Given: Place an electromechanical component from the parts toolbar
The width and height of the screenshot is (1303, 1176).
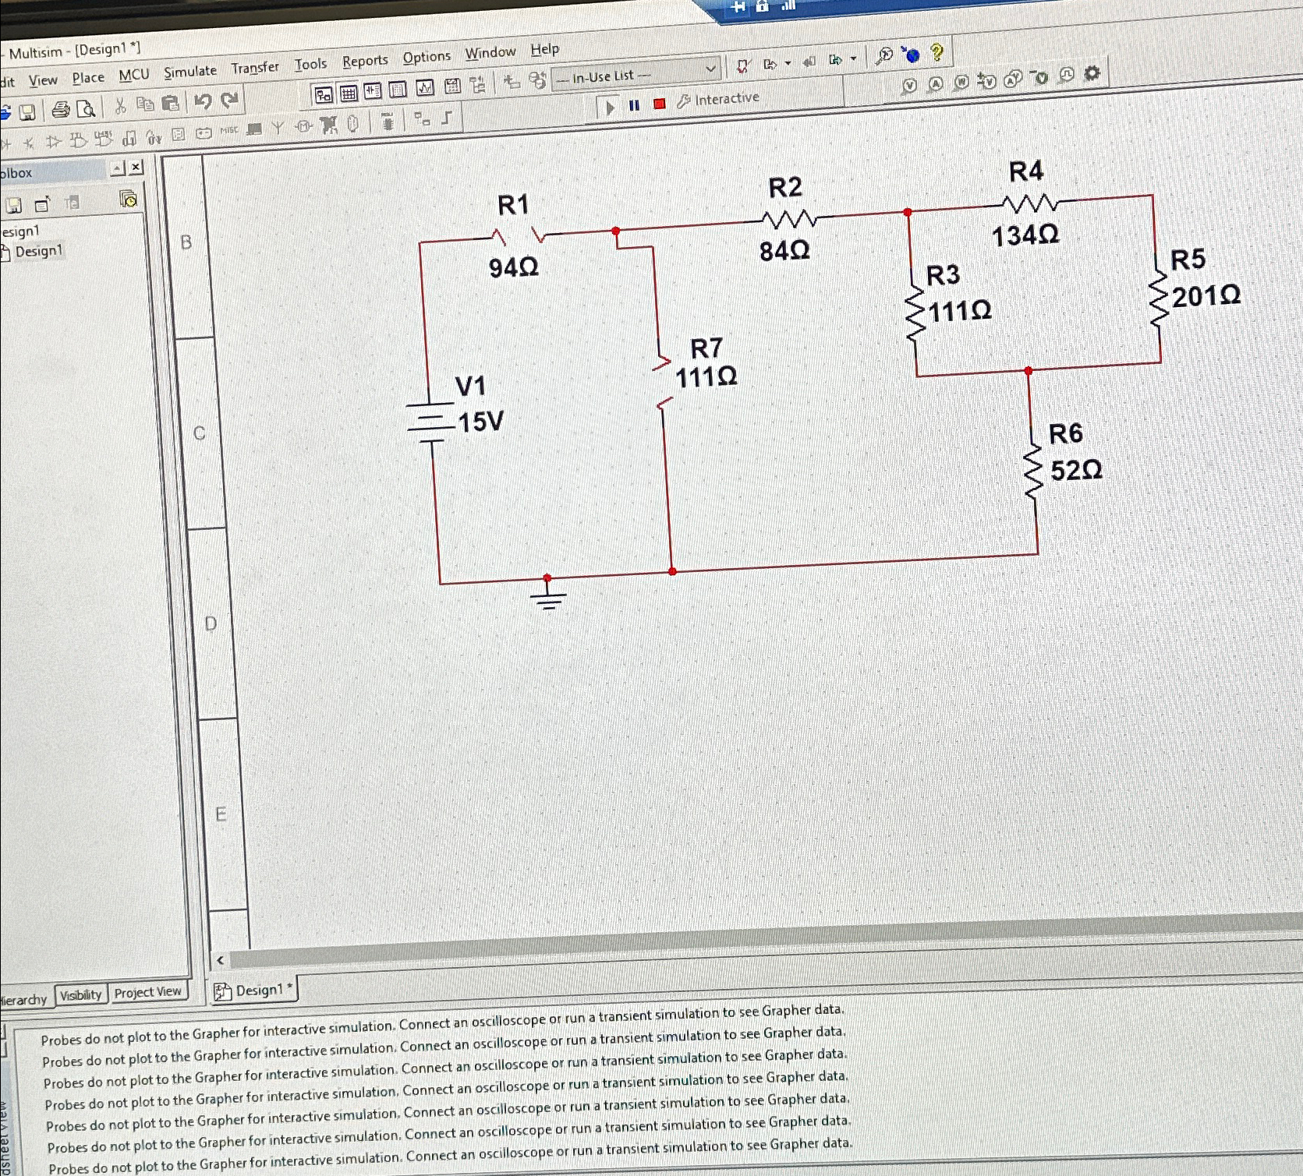Looking at the screenshot, I should click(304, 125).
